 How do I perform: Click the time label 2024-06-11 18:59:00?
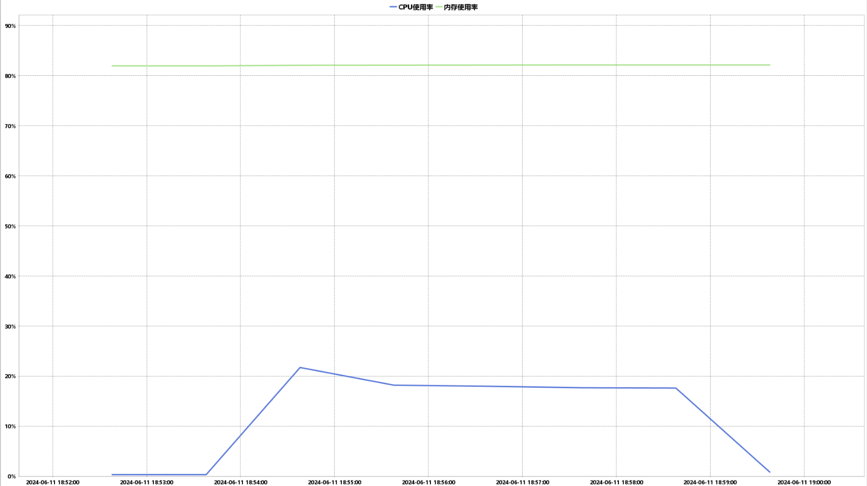(x=710, y=482)
